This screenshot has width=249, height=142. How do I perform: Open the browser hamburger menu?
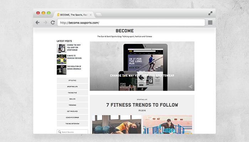coord(210,22)
